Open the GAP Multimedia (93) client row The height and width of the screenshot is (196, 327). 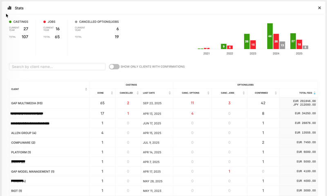[x=27, y=103]
